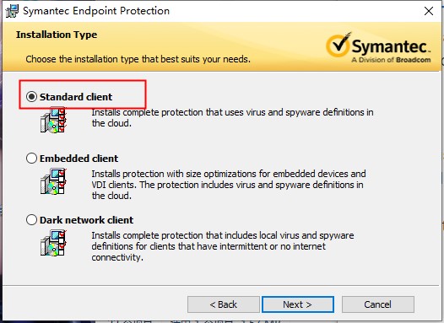The height and width of the screenshot is (323, 444).
Task: Close the Symantec Endpoint Protection window
Action: click(429, 11)
